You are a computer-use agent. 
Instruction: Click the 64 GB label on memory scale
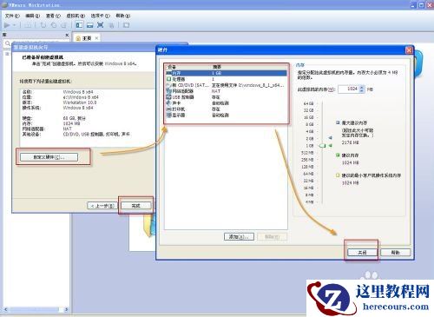click(308, 103)
